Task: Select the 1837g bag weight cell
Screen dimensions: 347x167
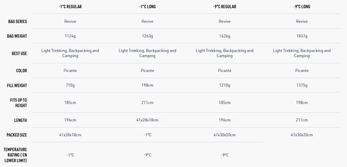Action: coord(302,36)
